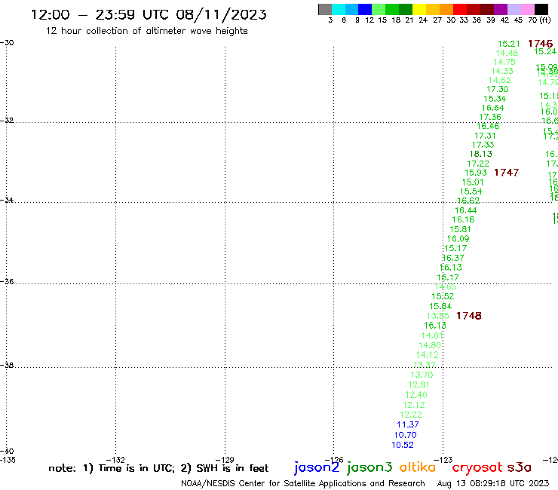Click the wave height value '17.31'
558x490 pixels.
pos(485,136)
